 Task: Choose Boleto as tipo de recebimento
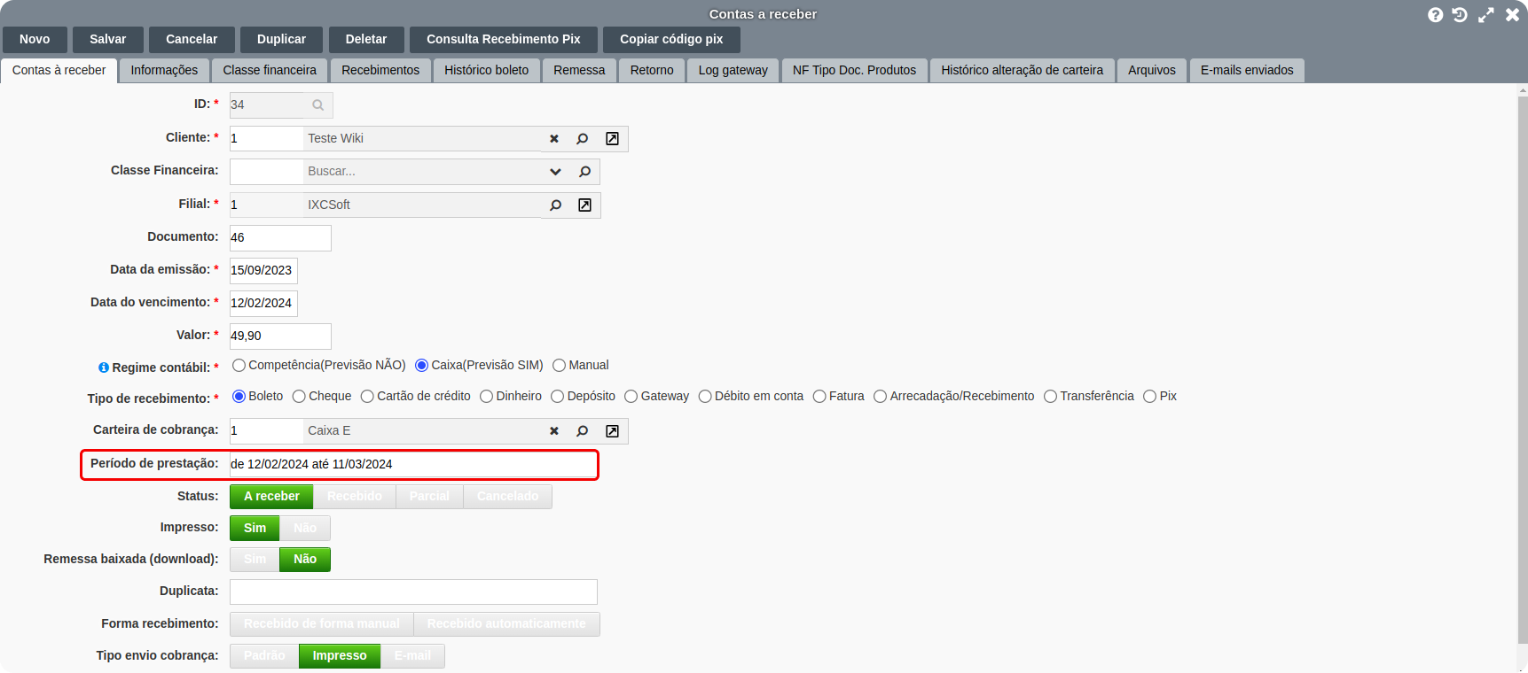click(x=239, y=397)
